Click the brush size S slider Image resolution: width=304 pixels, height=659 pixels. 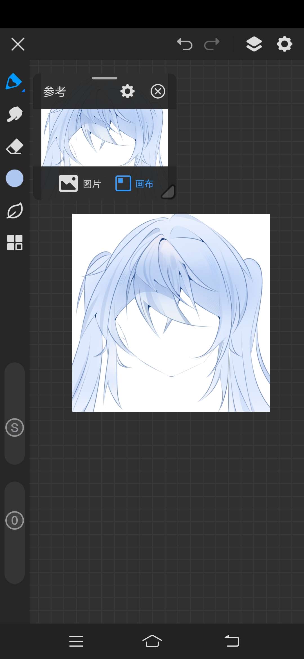pos(15,428)
